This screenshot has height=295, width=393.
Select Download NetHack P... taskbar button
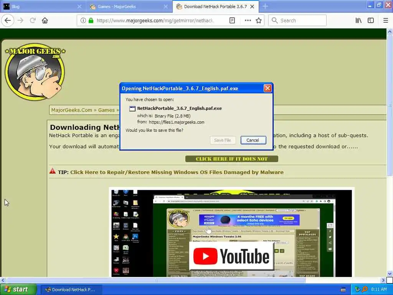pyautogui.click(x=71, y=290)
